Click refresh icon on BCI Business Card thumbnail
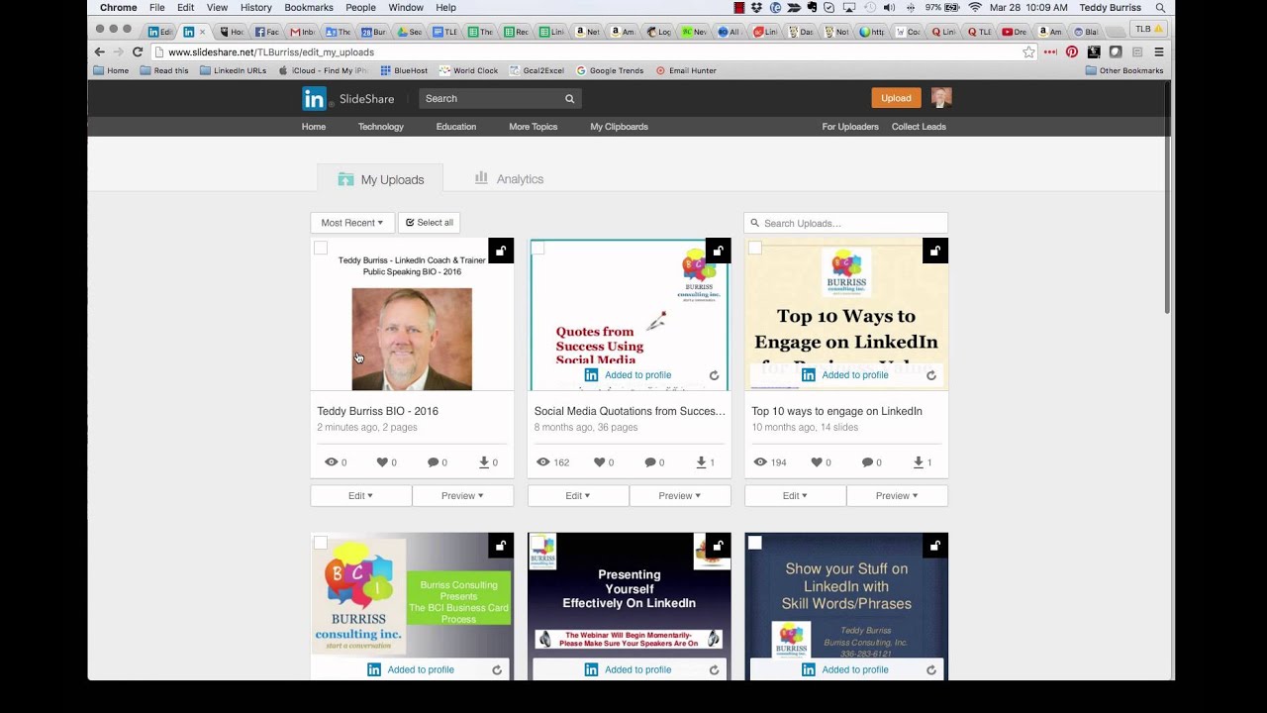Viewport: 1267px width, 713px height. [x=497, y=670]
